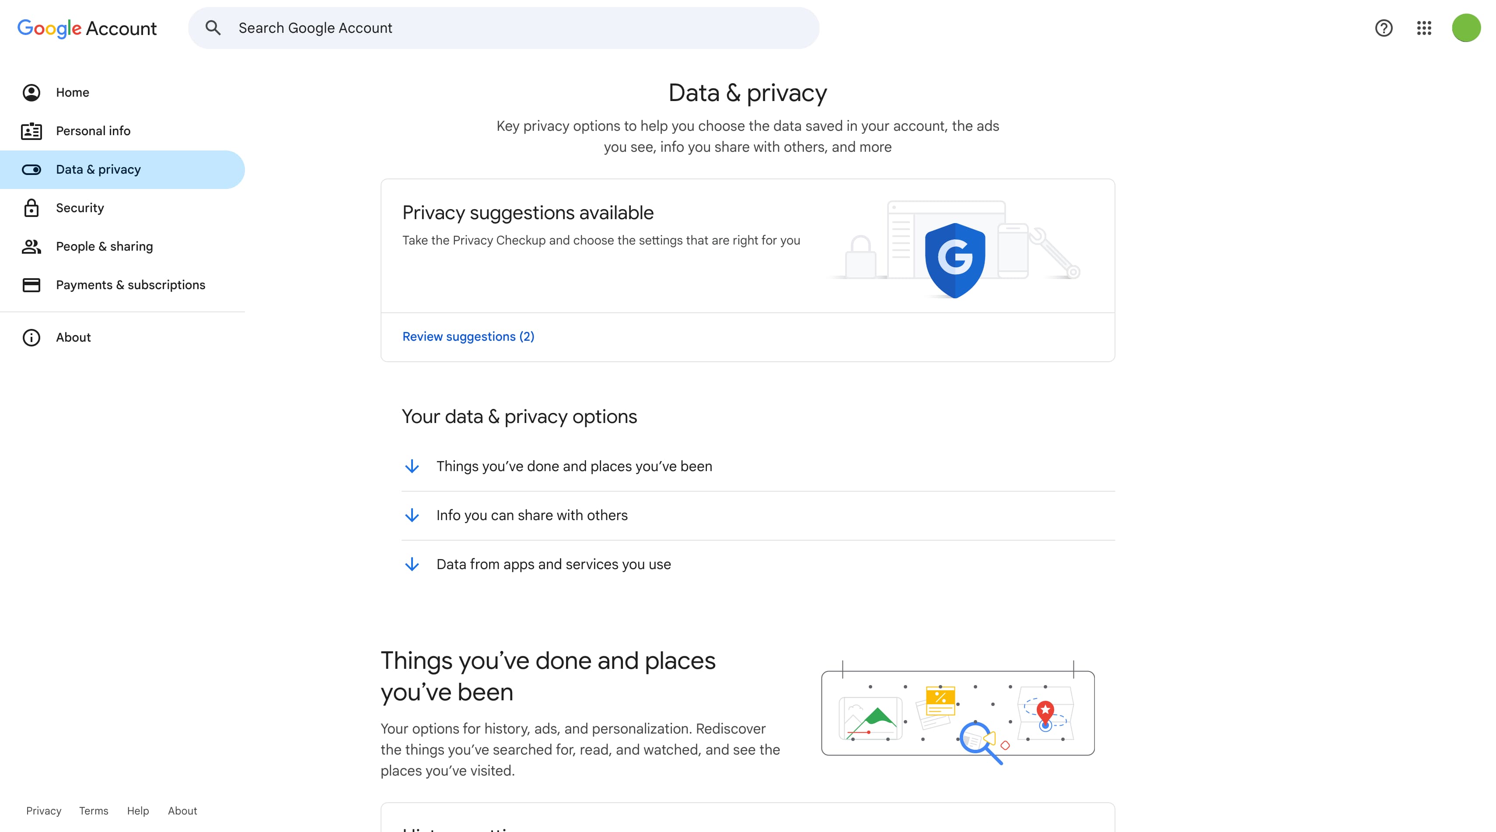1496x832 pixels.
Task: Click the Google apps grid icon
Action: point(1424,28)
